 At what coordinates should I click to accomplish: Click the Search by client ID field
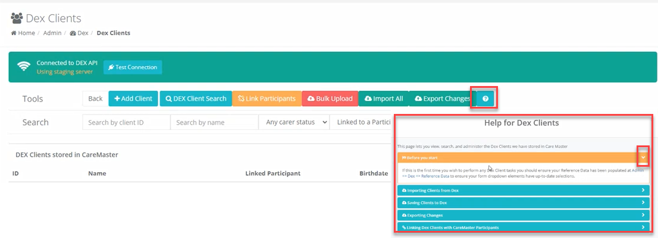(126, 122)
